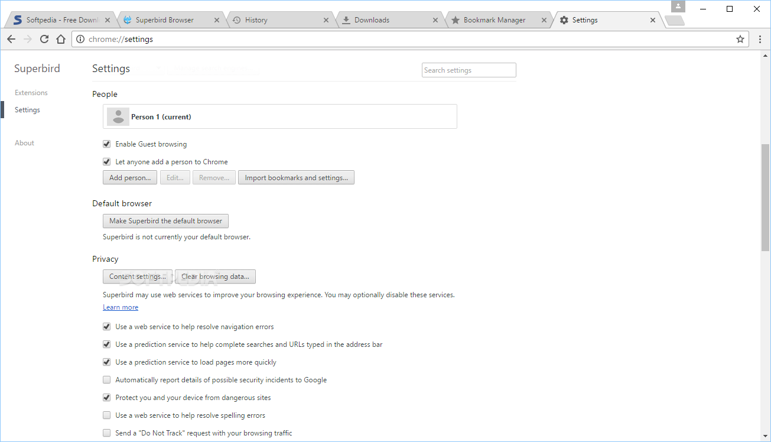Click the Softpedia tab favicon
The image size is (771, 442).
tap(18, 20)
